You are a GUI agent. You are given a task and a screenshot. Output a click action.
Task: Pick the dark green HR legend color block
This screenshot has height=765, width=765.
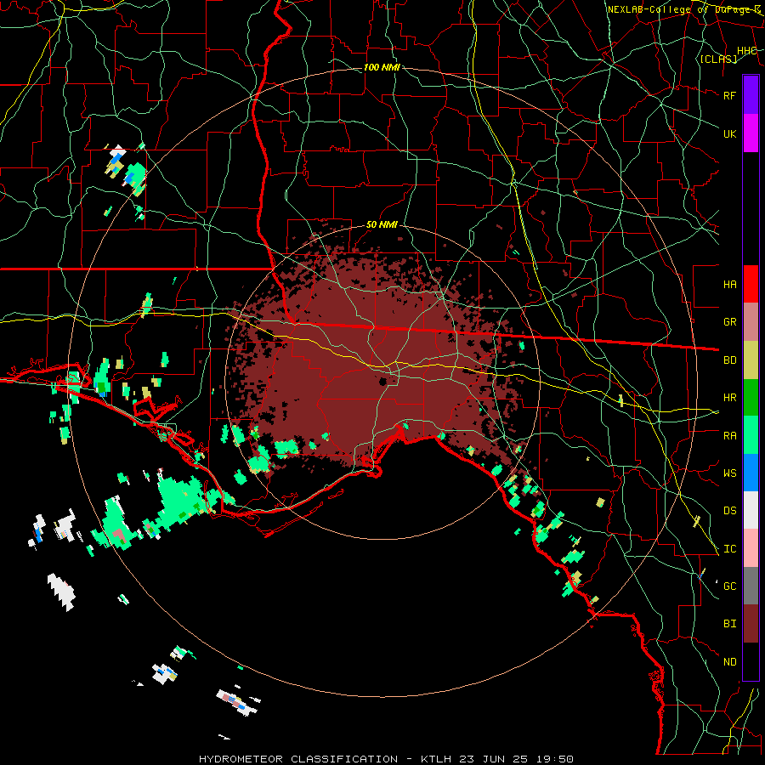pos(751,397)
